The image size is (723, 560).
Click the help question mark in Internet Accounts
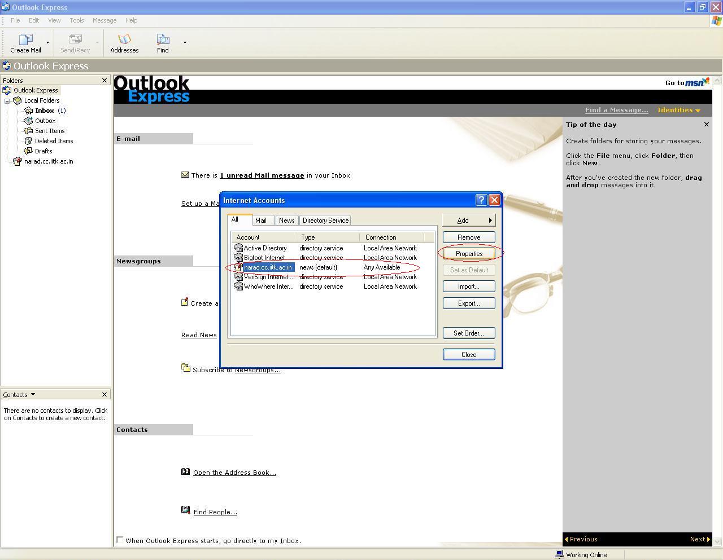tap(481, 200)
